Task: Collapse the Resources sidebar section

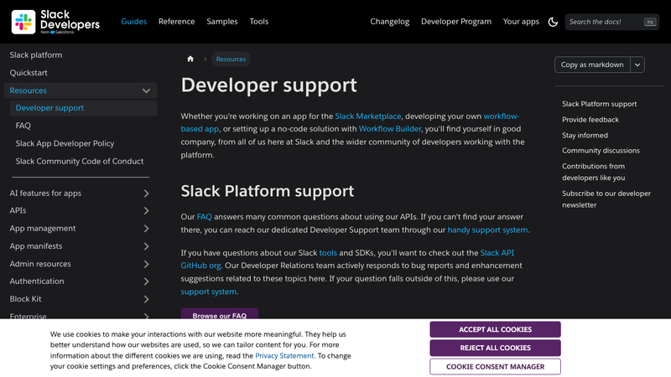Action: point(146,90)
